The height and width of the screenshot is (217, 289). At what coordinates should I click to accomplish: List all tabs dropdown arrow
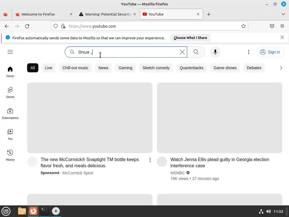point(283,14)
